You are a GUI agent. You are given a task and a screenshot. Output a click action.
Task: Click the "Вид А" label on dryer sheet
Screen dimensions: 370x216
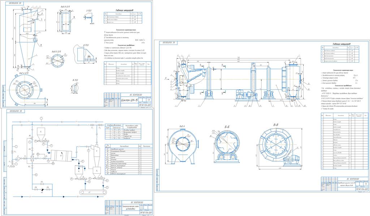click(182, 126)
